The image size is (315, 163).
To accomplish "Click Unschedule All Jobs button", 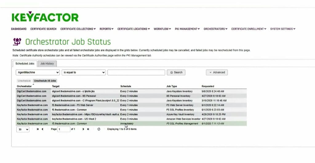I will [45, 81].
